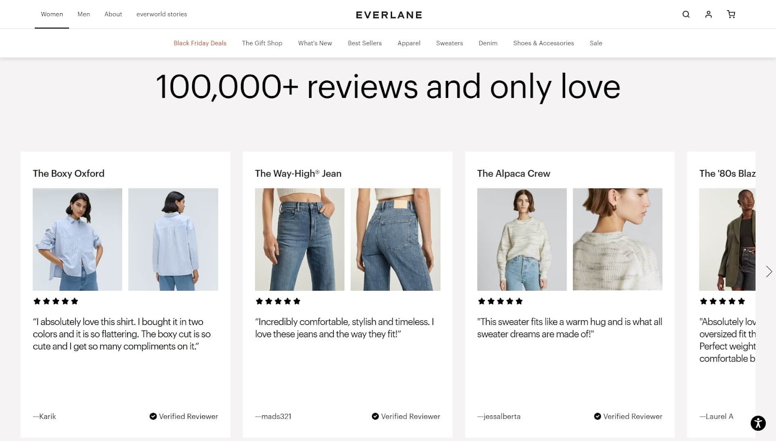Click Karik's Verified Reviewer checkmark badge
Screen dimensions: 776x441
[x=153, y=416]
